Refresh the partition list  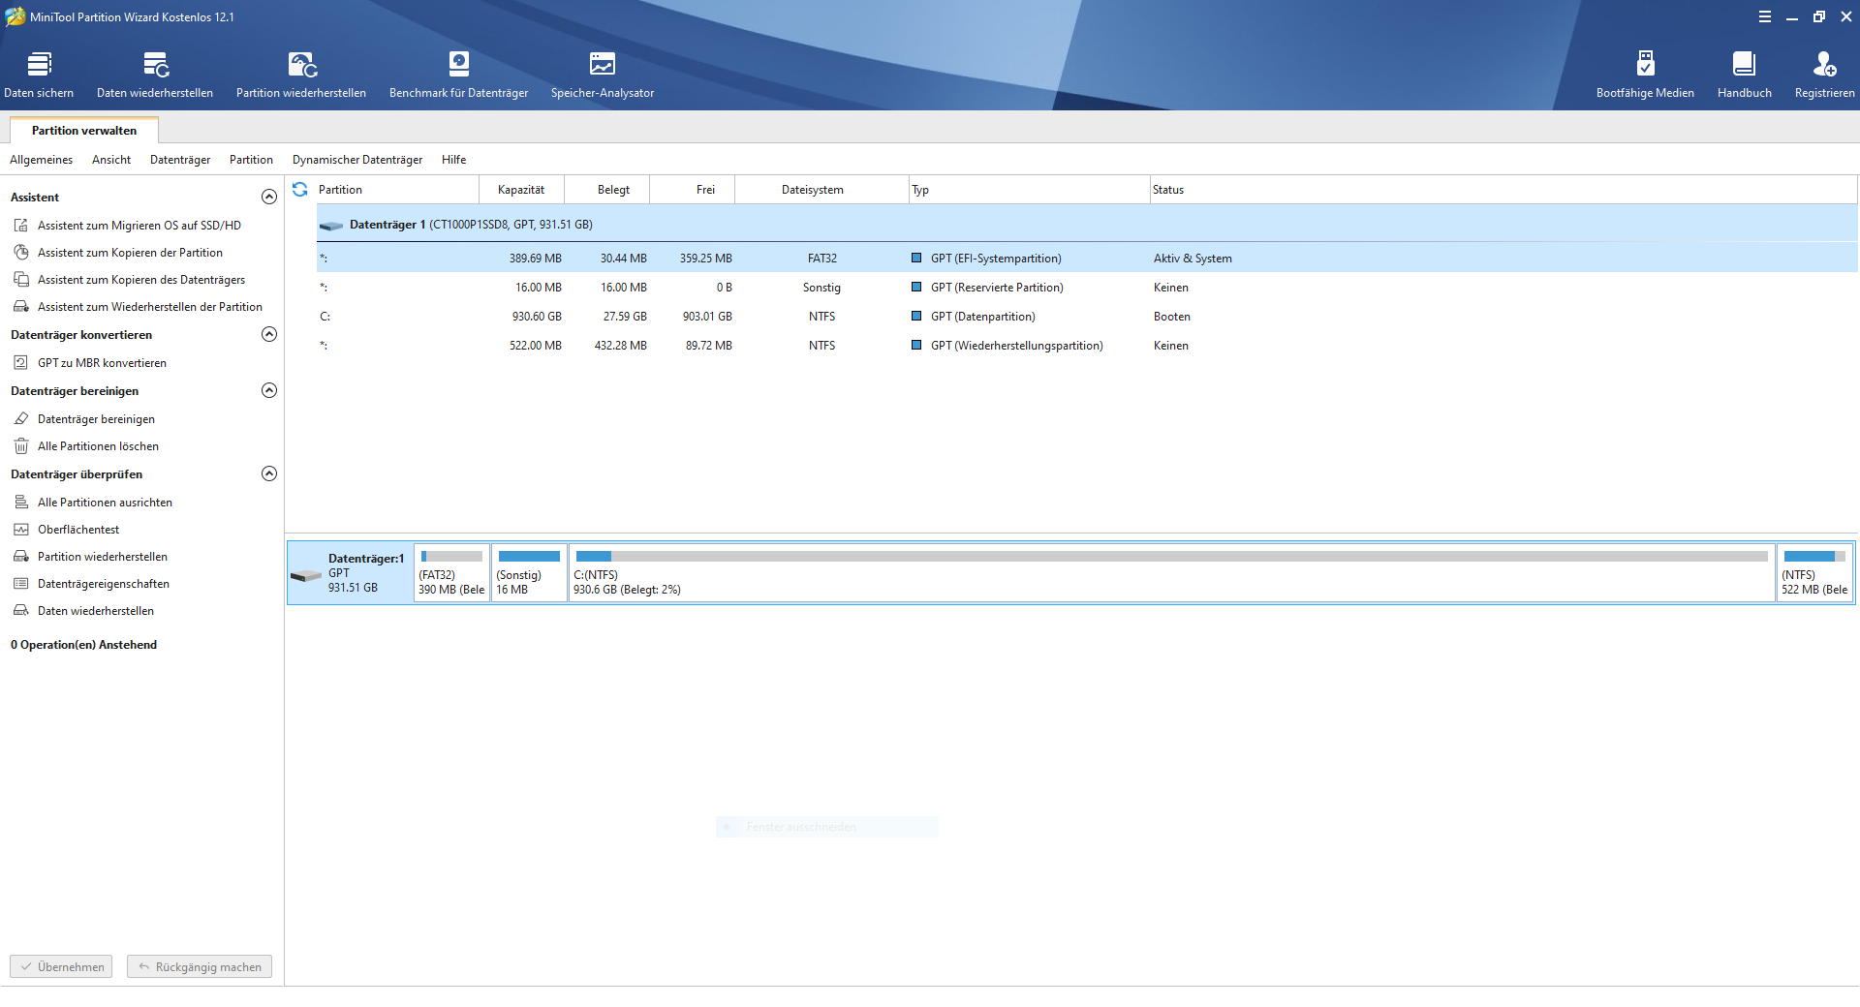[x=300, y=190]
